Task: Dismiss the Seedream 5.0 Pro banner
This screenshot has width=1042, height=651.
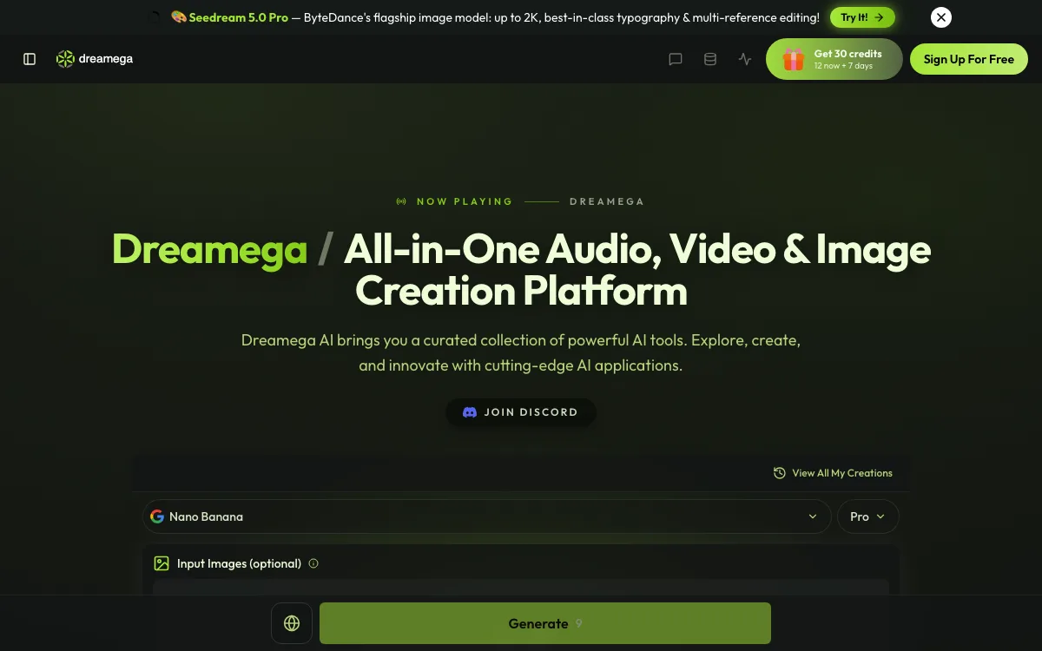Action: (x=940, y=17)
